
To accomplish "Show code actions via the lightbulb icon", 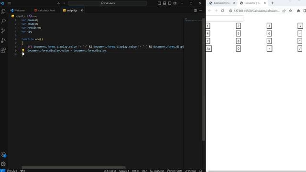I will 23,51.
